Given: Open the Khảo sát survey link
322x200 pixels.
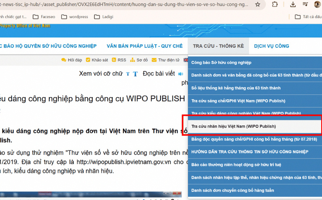Looking at the screenshot, I should coord(97,60).
